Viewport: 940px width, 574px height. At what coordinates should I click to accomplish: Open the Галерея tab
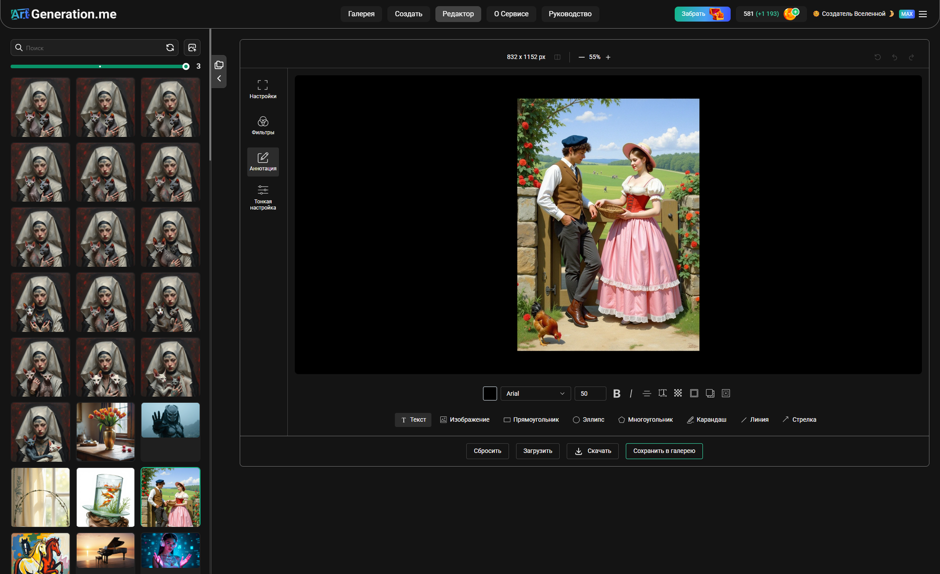pos(361,14)
